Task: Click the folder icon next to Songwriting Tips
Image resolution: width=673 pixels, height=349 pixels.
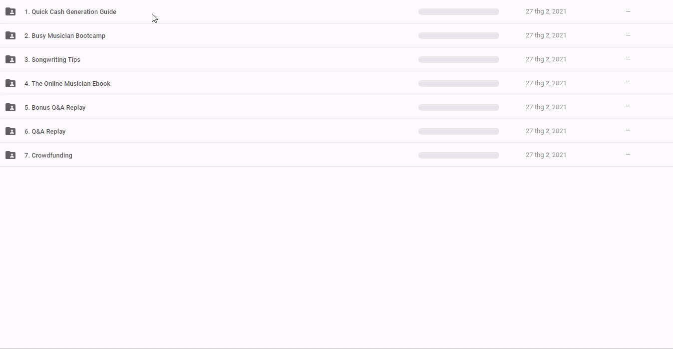Action: 10,59
